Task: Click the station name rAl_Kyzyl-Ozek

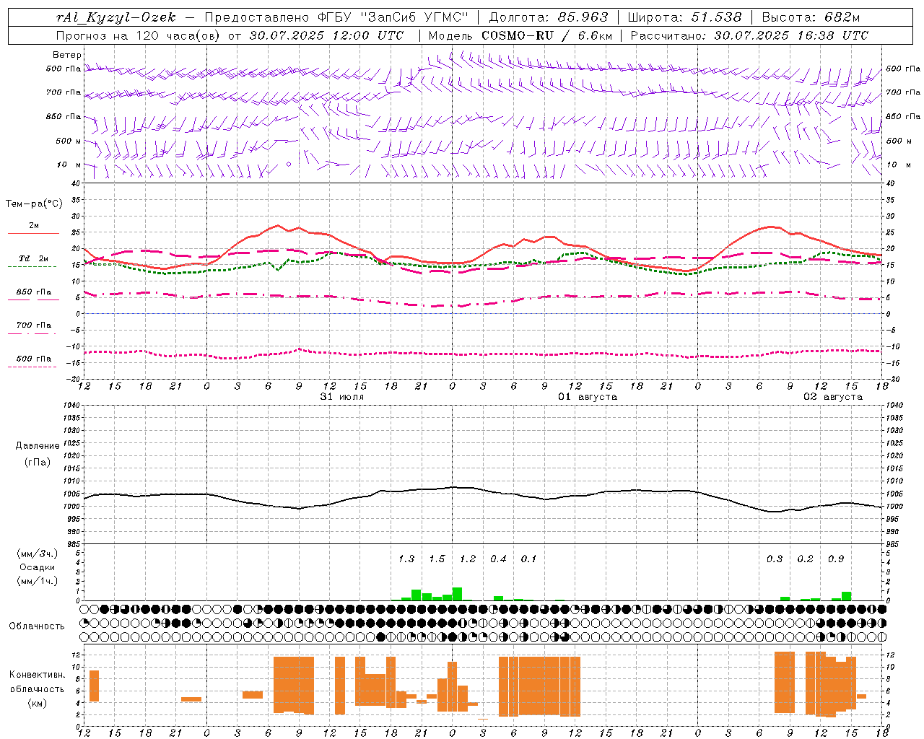Action: pyautogui.click(x=115, y=17)
